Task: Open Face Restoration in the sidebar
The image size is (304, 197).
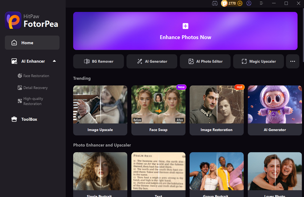Action: pos(33,76)
